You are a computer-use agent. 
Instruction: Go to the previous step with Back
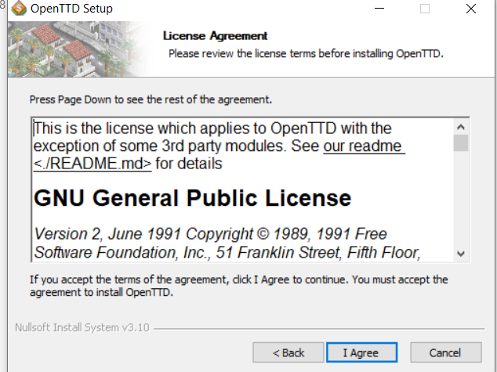pyautogui.click(x=288, y=352)
